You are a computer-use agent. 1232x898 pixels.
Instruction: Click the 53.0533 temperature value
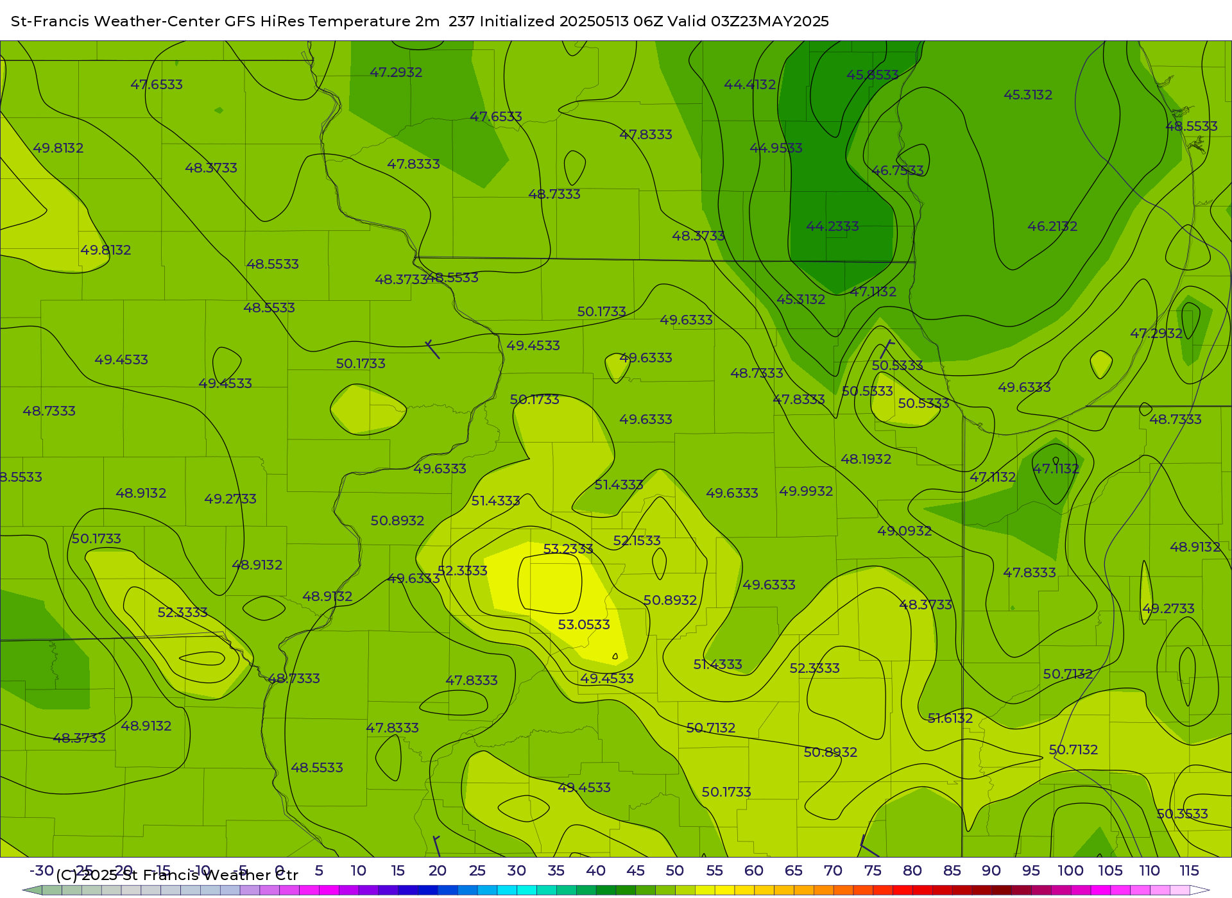[x=584, y=625]
